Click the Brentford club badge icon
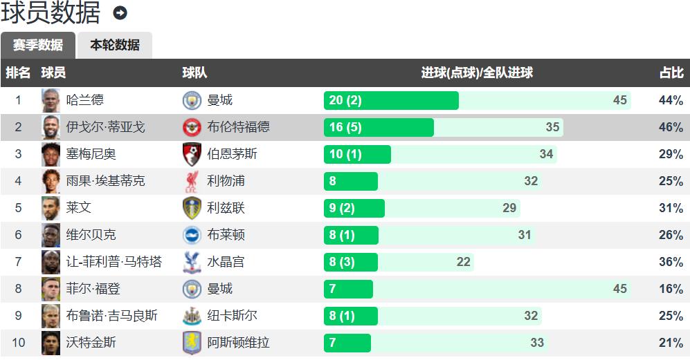Screen dimensions: 690x360 tap(192, 127)
